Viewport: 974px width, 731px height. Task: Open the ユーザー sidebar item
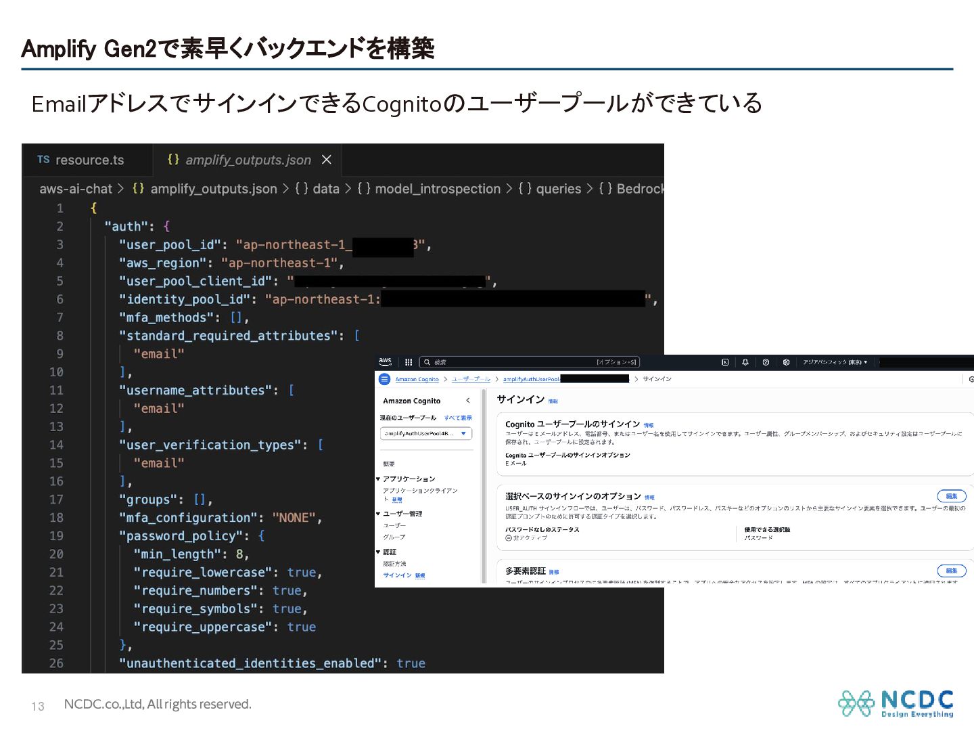pos(395,525)
